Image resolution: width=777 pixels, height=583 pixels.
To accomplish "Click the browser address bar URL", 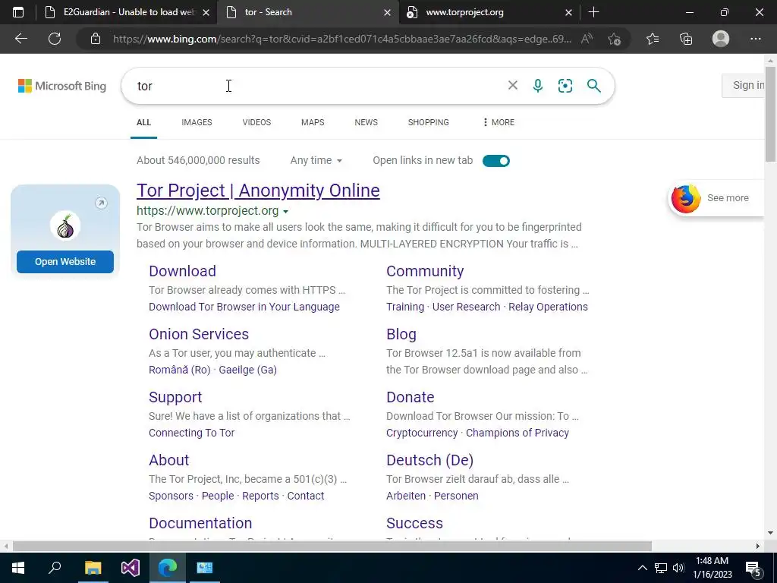I will point(342,39).
